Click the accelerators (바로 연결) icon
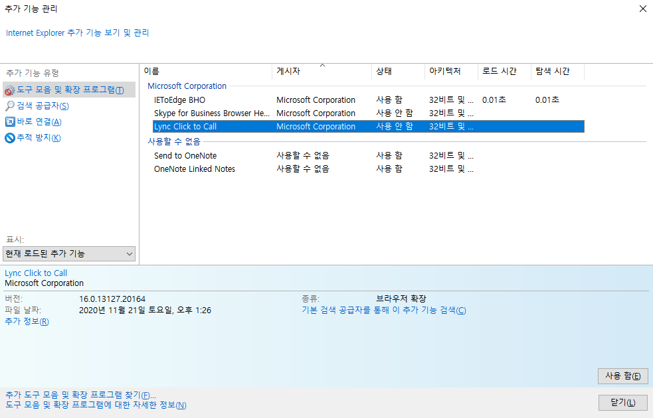Image resolution: width=653 pixels, height=418 pixels. pyautogui.click(x=9, y=121)
